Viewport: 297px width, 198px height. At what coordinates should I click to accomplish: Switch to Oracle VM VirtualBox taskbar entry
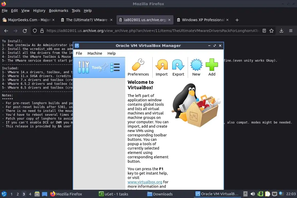[x=217, y=194]
